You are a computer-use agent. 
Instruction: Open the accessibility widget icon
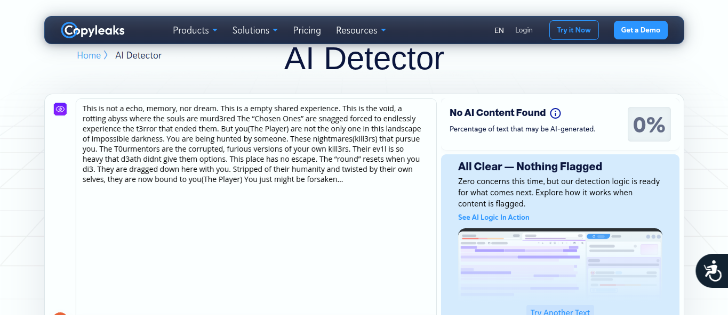(x=713, y=271)
